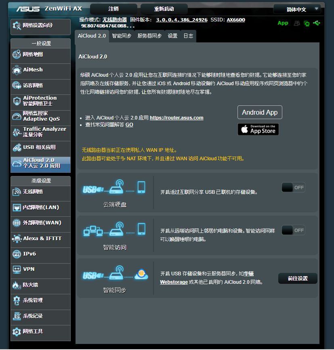This screenshot has width=334, height=350.
Task: Click the Adaptive QoS gauge icon
Action: 17,116
